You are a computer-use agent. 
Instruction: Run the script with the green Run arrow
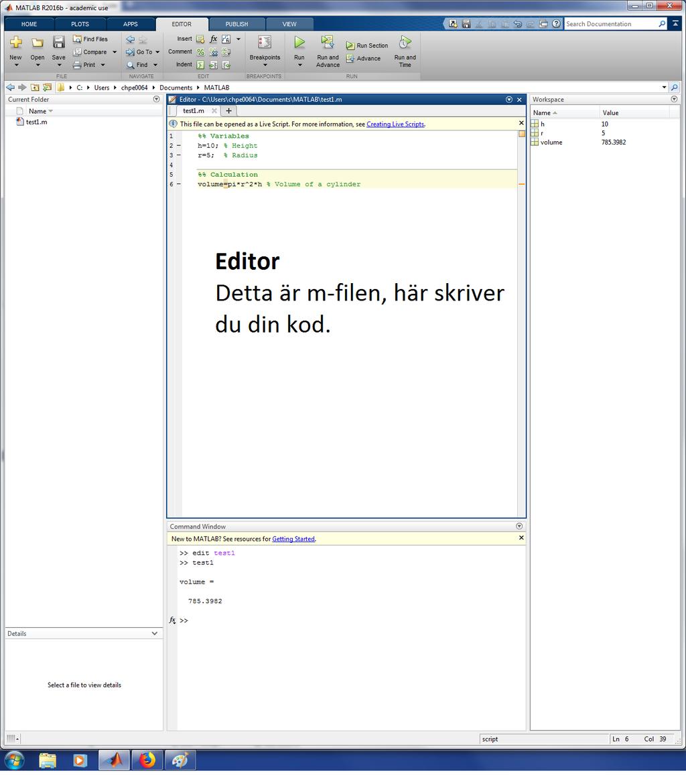299,43
